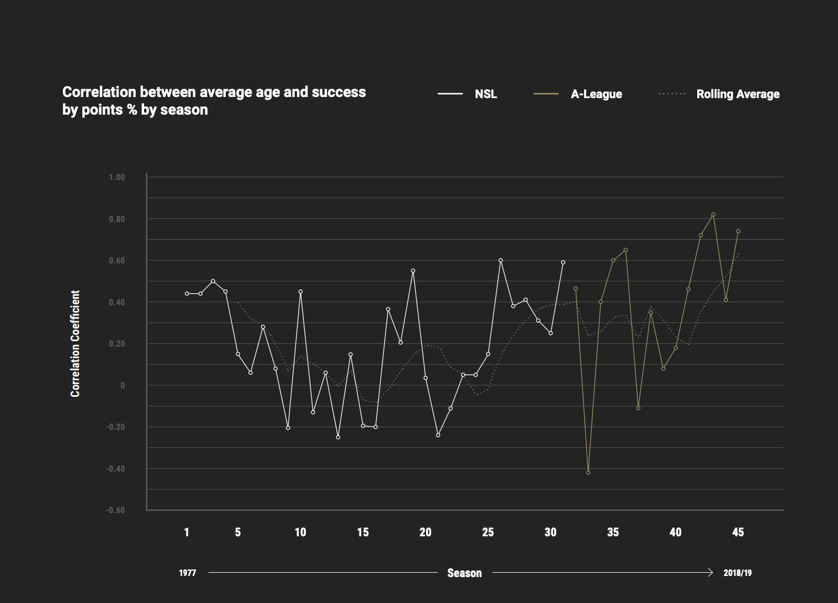Click the final A-League data point at season 45
This screenshot has height=603, width=838.
point(738,231)
